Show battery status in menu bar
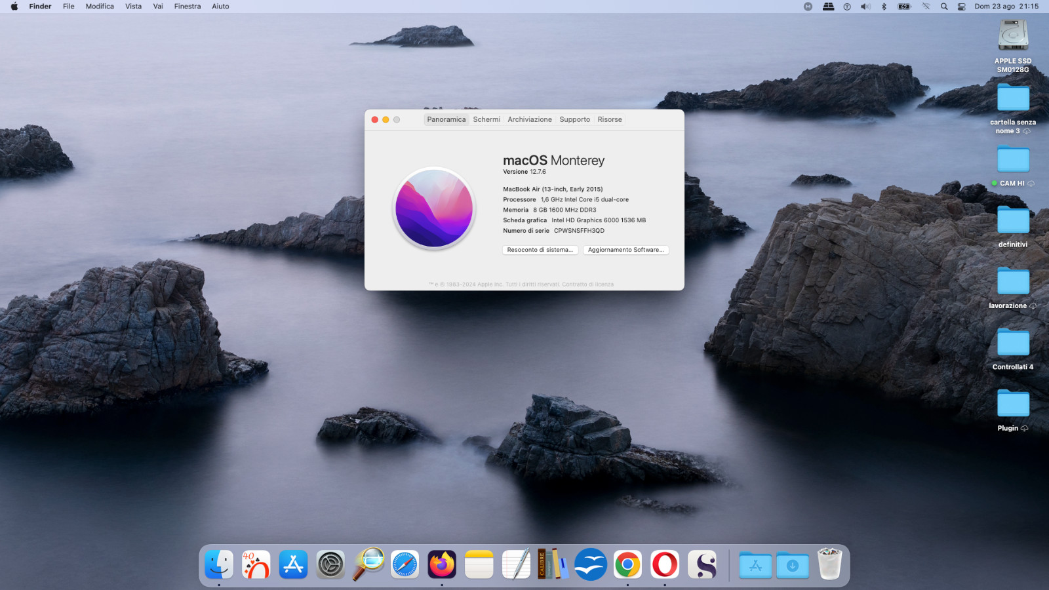Screen dimensions: 1049x590 (x=905, y=7)
